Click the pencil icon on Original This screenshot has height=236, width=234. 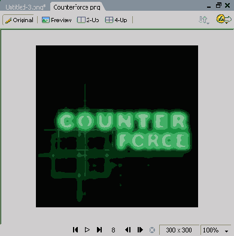pos(8,20)
